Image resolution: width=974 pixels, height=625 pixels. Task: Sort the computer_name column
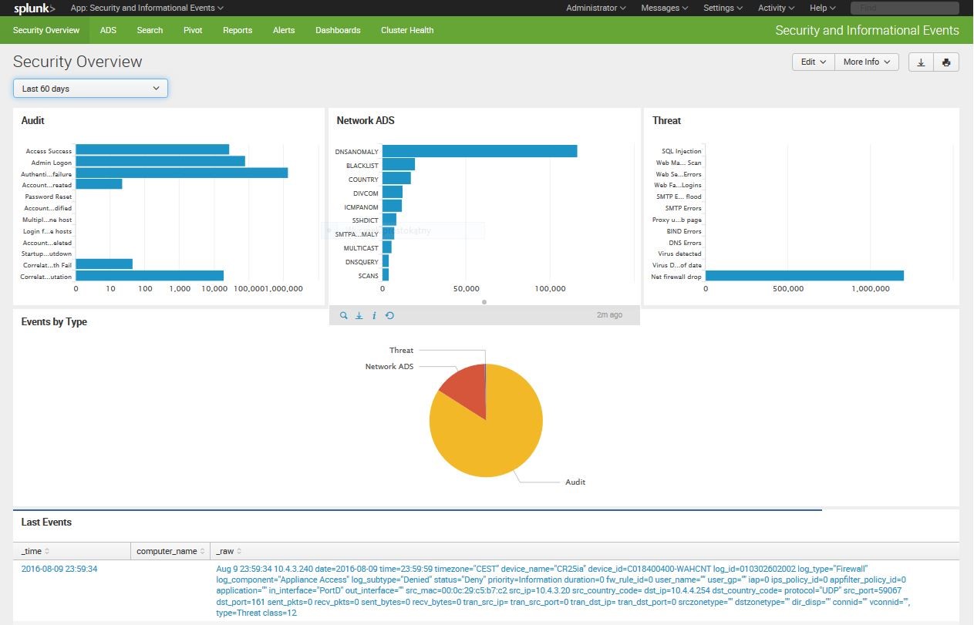(x=170, y=551)
